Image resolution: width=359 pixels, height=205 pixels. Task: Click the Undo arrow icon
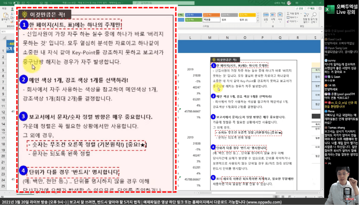click(28, 3)
